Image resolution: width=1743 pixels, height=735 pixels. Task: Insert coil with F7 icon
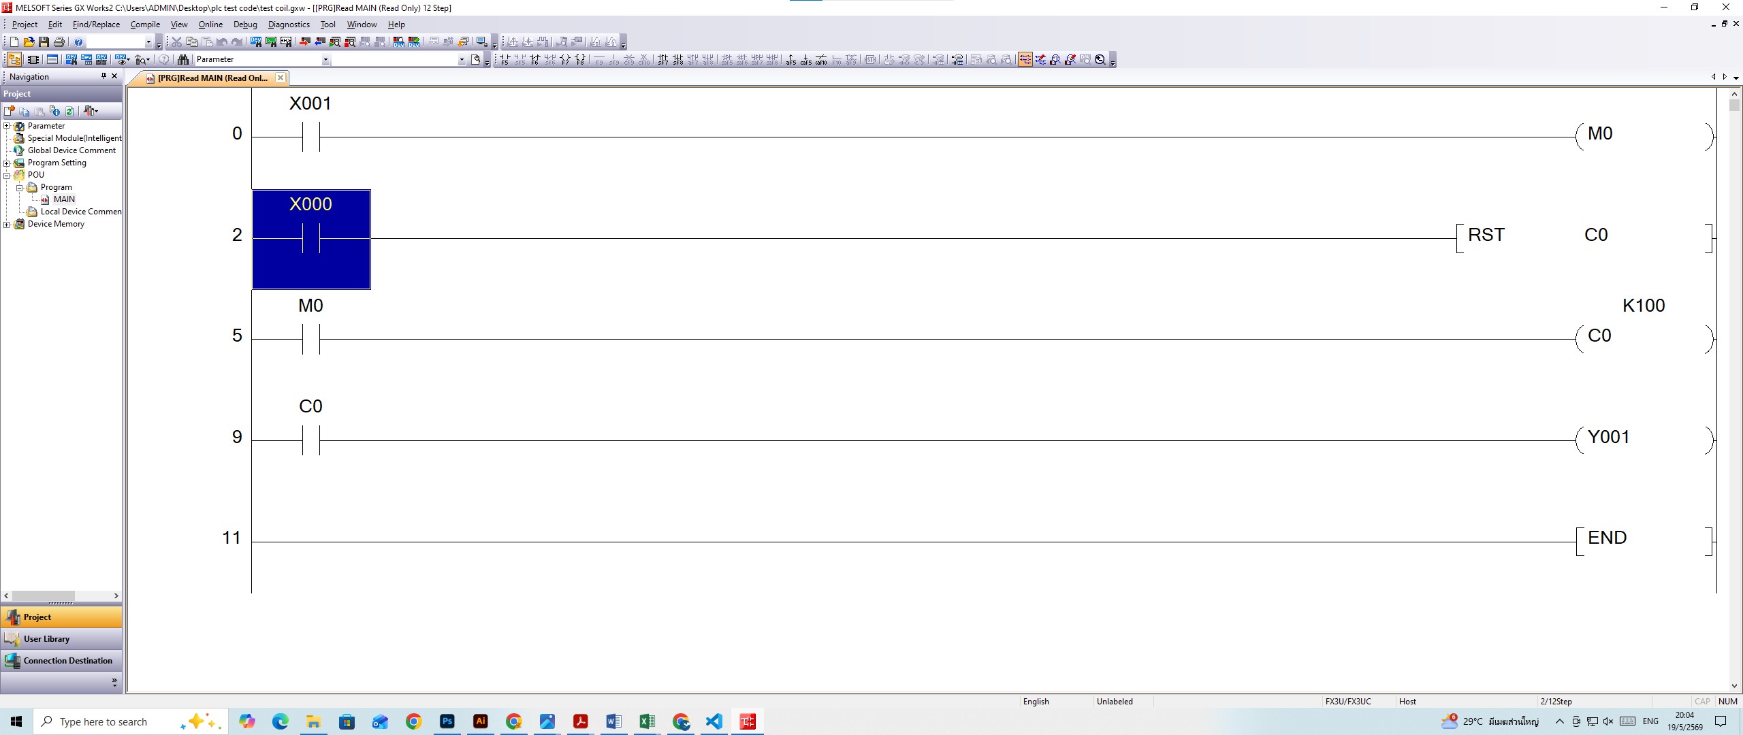[565, 60]
